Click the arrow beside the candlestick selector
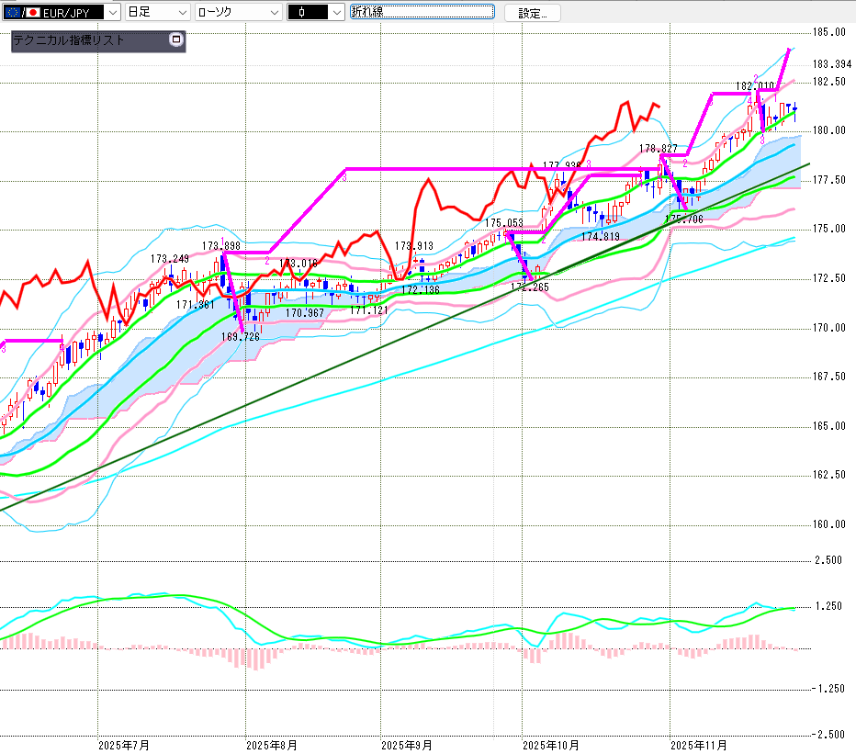856x754 pixels. tap(336, 12)
